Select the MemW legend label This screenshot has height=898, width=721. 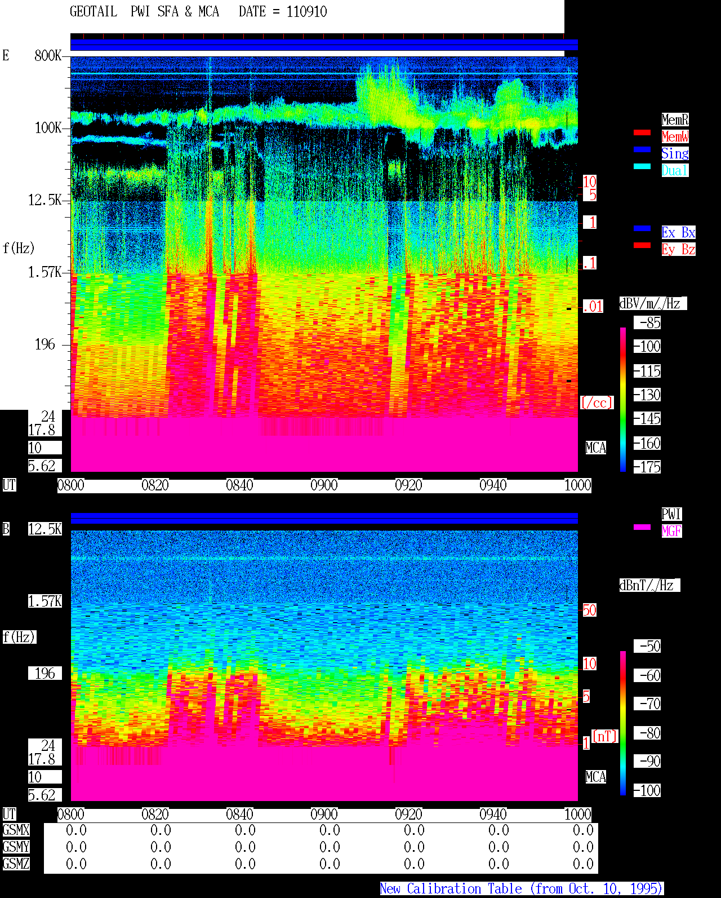tap(675, 136)
